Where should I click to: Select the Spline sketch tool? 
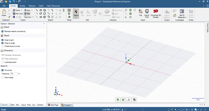(x=52, y=10)
